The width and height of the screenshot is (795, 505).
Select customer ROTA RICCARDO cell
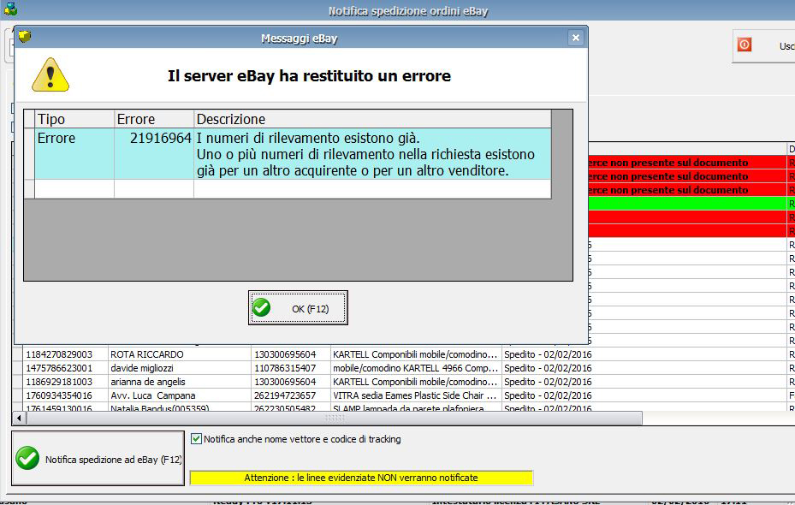pyautogui.click(x=180, y=353)
